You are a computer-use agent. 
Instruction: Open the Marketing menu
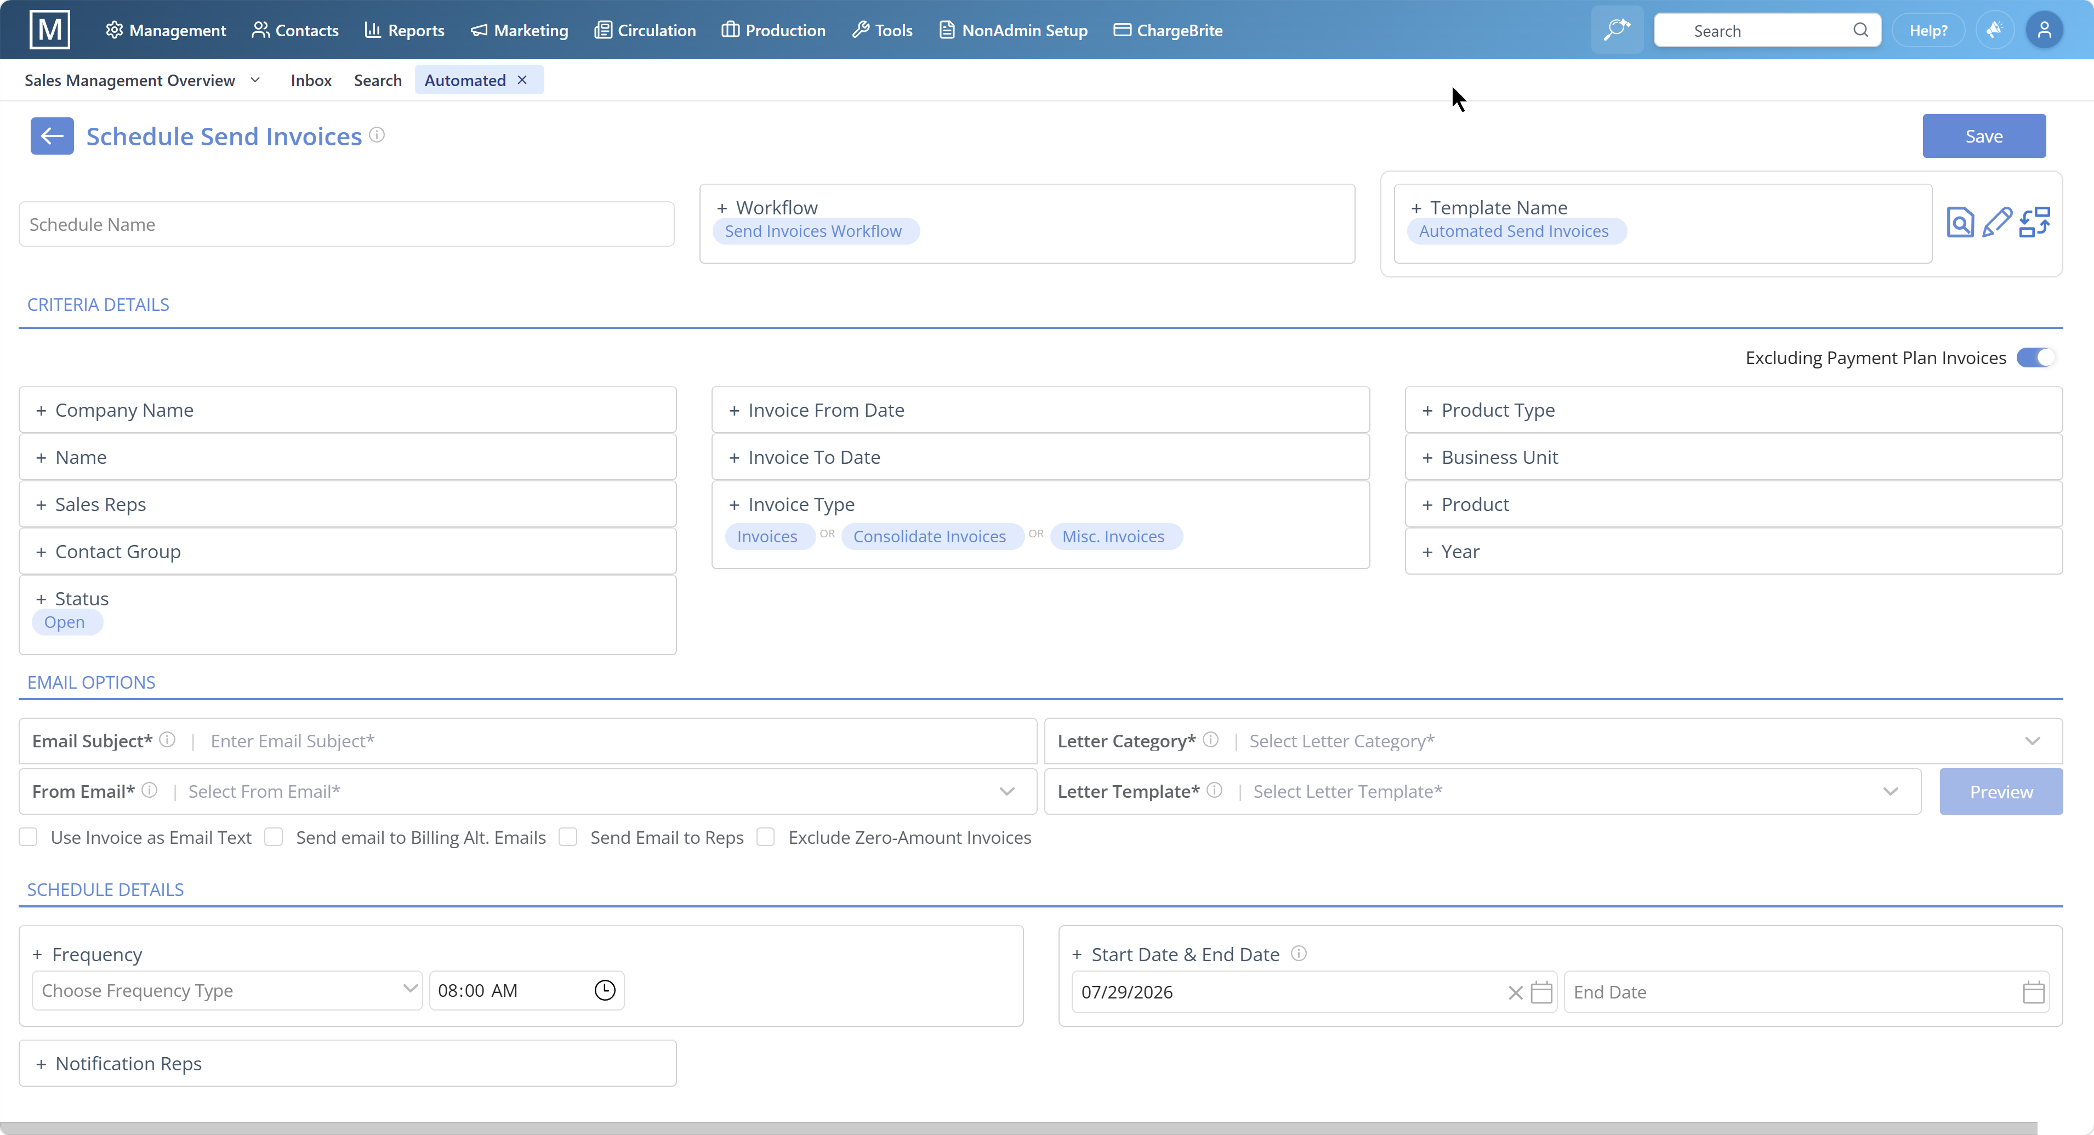point(520,30)
